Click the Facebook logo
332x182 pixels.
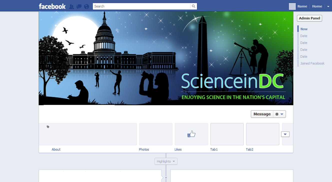click(x=52, y=6)
